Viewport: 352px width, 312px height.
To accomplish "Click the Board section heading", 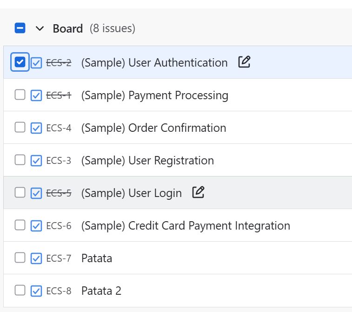I will coord(68,28).
